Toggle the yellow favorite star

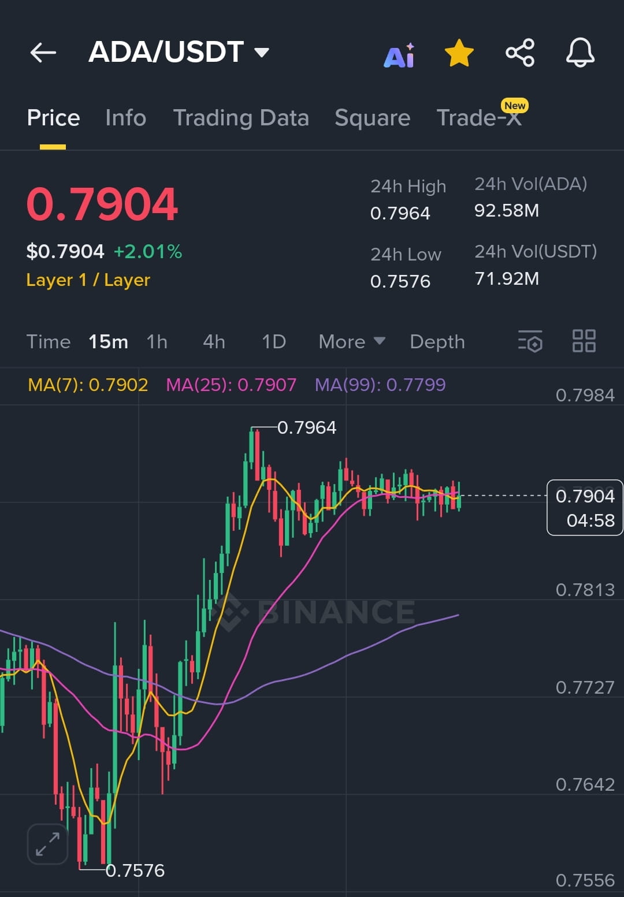[459, 53]
